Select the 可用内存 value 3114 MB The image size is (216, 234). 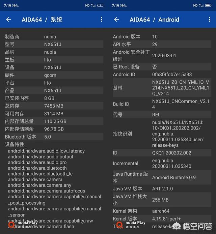(x=54, y=114)
